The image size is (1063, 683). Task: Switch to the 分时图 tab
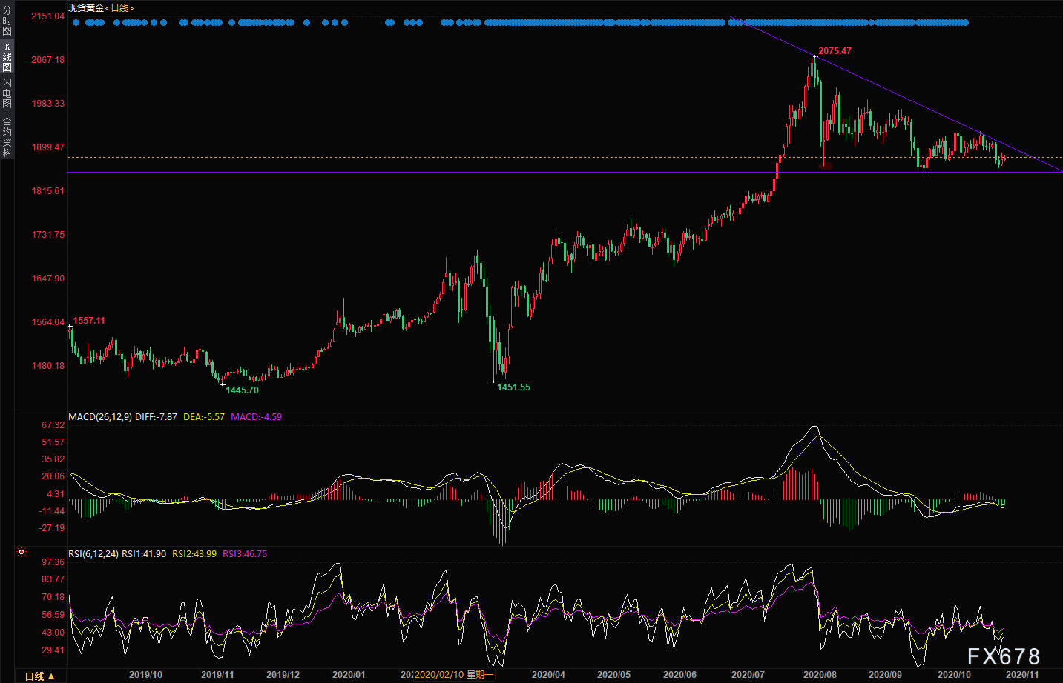click(x=7, y=21)
